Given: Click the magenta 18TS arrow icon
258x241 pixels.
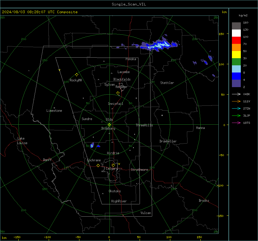Looking at the screenshot, I should 236,123.
